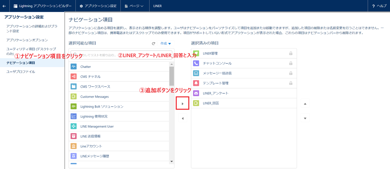Click the メッセージ一括送信 icon

point(196,73)
